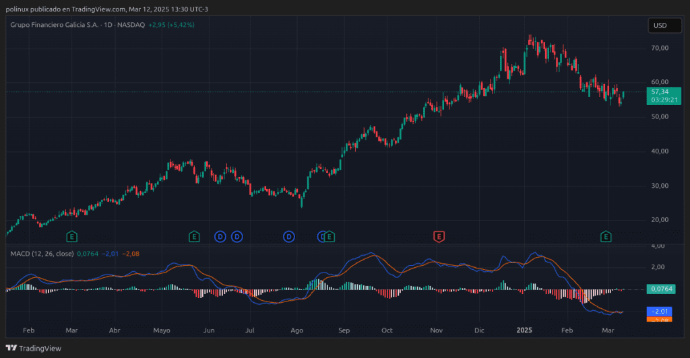The image size is (690, 358).
Task: Click the leftmost green earnings E marker
Action: (x=72, y=236)
